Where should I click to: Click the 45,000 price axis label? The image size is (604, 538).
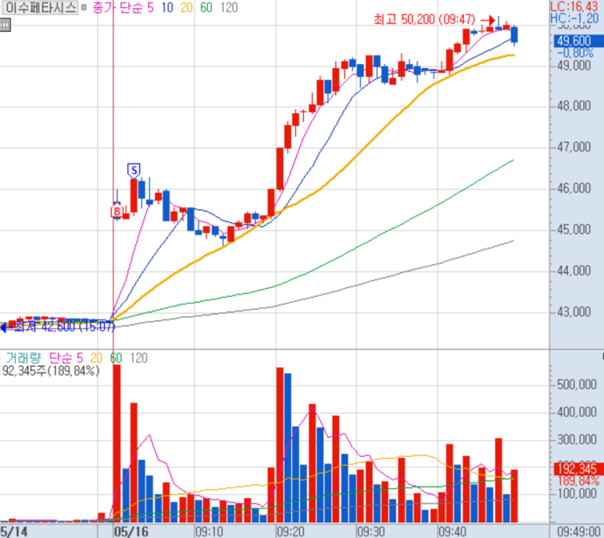(x=574, y=230)
